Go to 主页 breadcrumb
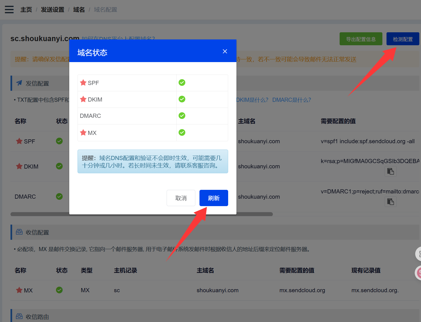This screenshot has width=421, height=322. point(26,10)
